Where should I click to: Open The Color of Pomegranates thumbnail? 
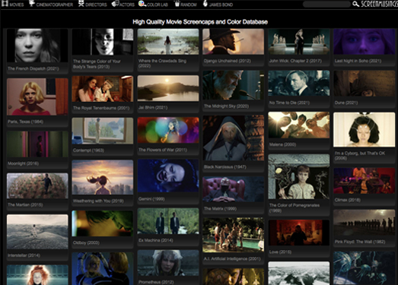(299, 176)
